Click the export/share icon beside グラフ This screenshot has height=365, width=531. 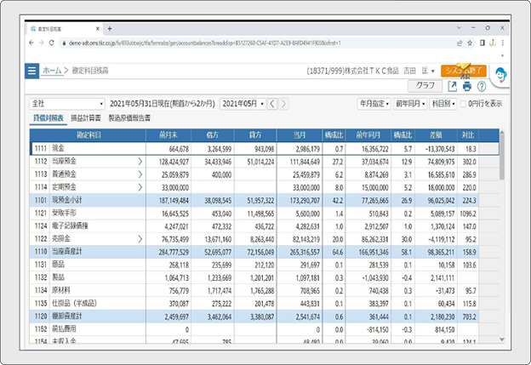coord(452,86)
